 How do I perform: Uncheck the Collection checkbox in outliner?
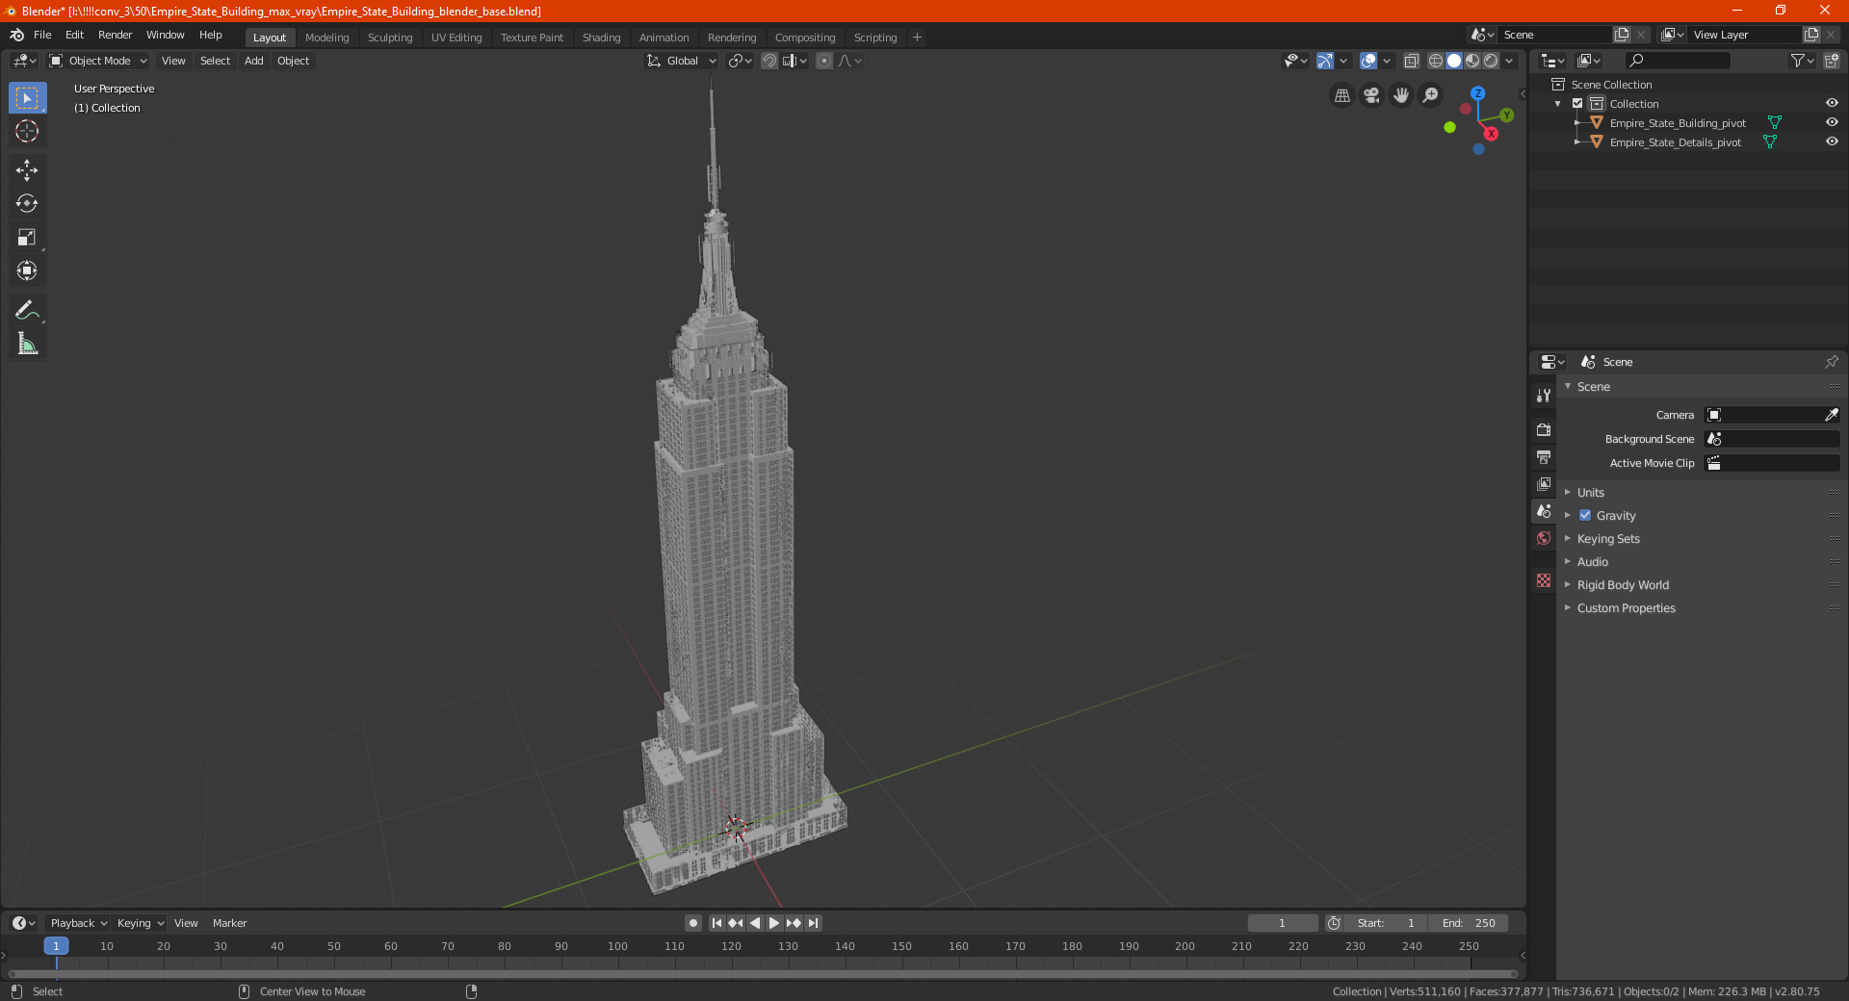tap(1577, 104)
